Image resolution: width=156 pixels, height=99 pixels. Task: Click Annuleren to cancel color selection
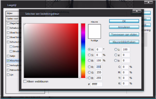tap(124, 27)
